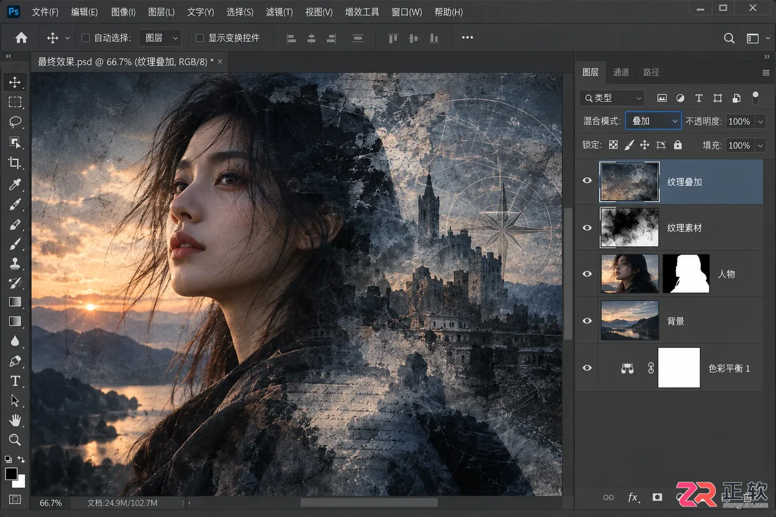Toggle lock transparent pixels icon
The height and width of the screenshot is (517, 776).
coord(613,145)
